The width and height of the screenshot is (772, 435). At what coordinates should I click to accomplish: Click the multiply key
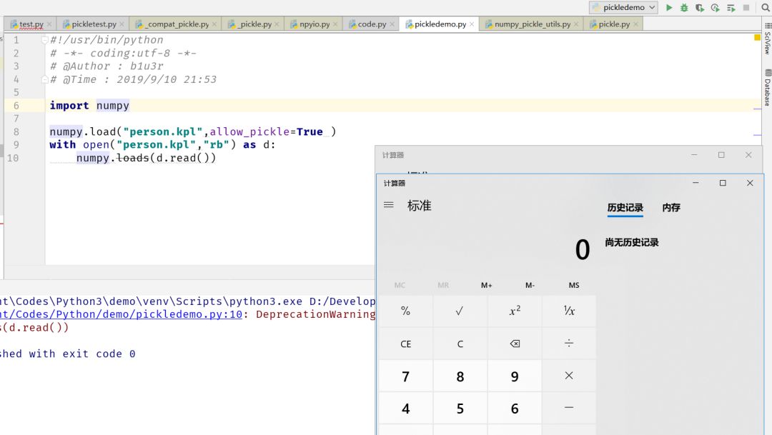click(x=569, y=376)
